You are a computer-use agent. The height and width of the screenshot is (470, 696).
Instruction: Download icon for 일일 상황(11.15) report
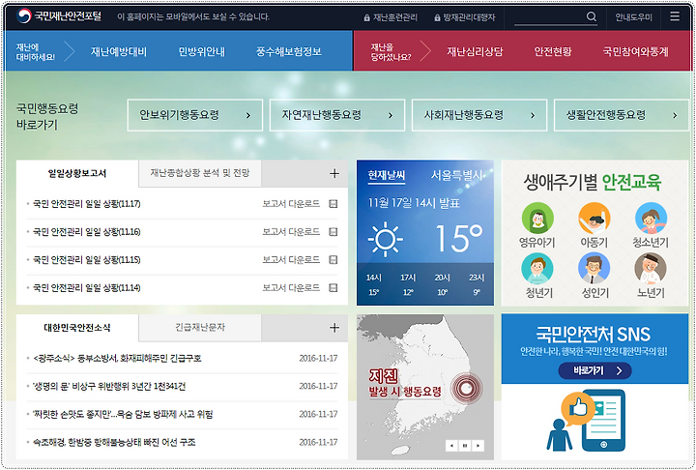pos(333,260)
